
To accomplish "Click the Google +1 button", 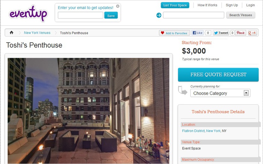I will point(252,33).
